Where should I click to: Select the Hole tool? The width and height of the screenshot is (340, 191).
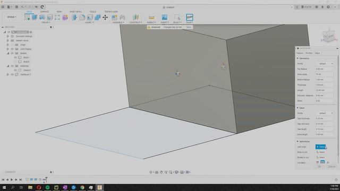50,18
